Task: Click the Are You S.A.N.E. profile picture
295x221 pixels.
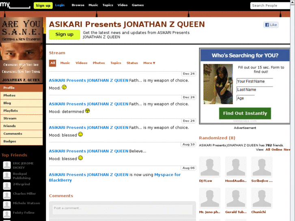Action: click(22, 50)
